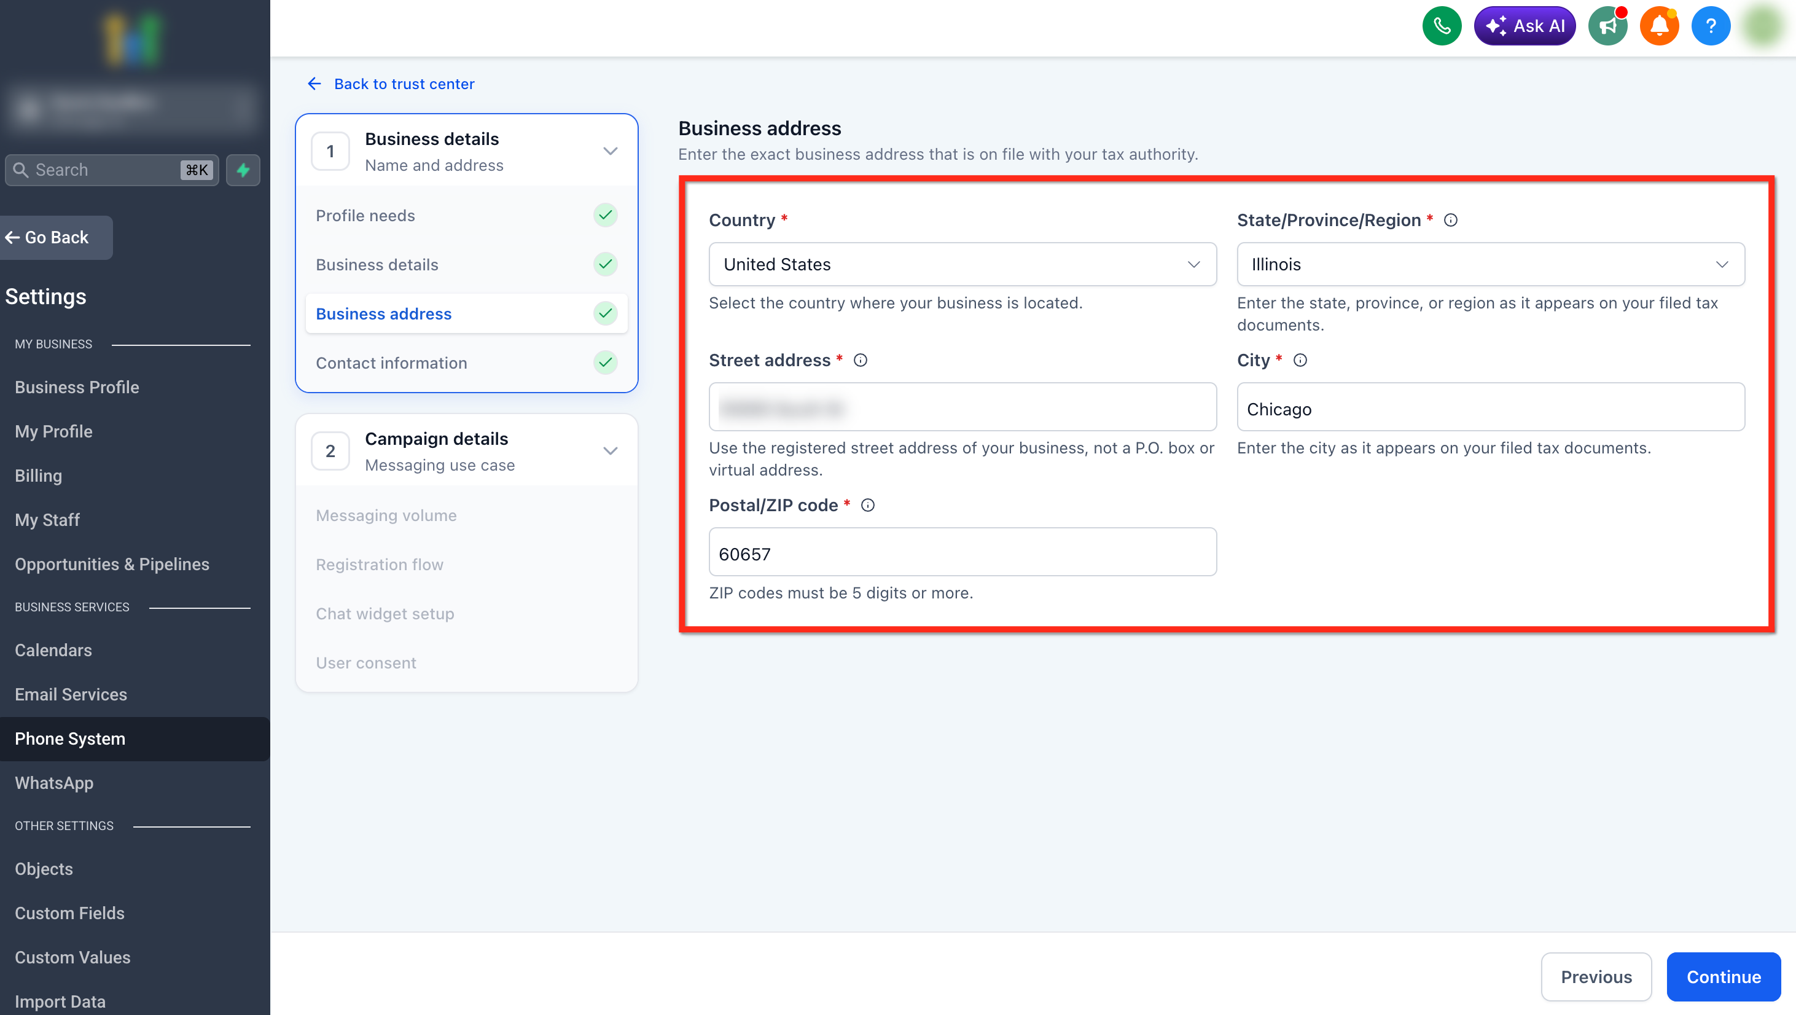Click the State/Province/Region info icon
The image size is (1796, 1015).
click(x=1450, y=220)
